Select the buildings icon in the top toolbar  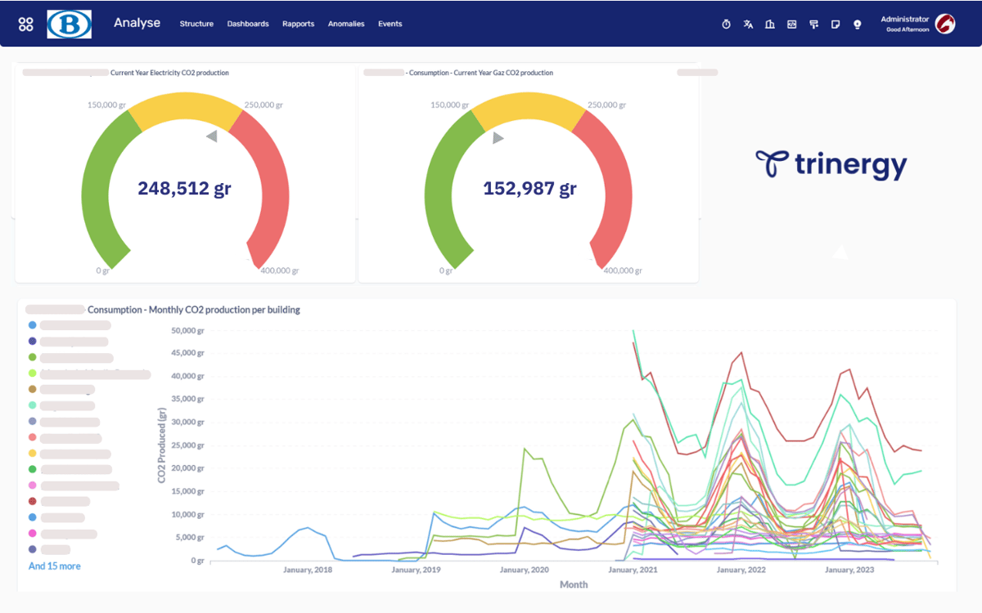(769, 25)
